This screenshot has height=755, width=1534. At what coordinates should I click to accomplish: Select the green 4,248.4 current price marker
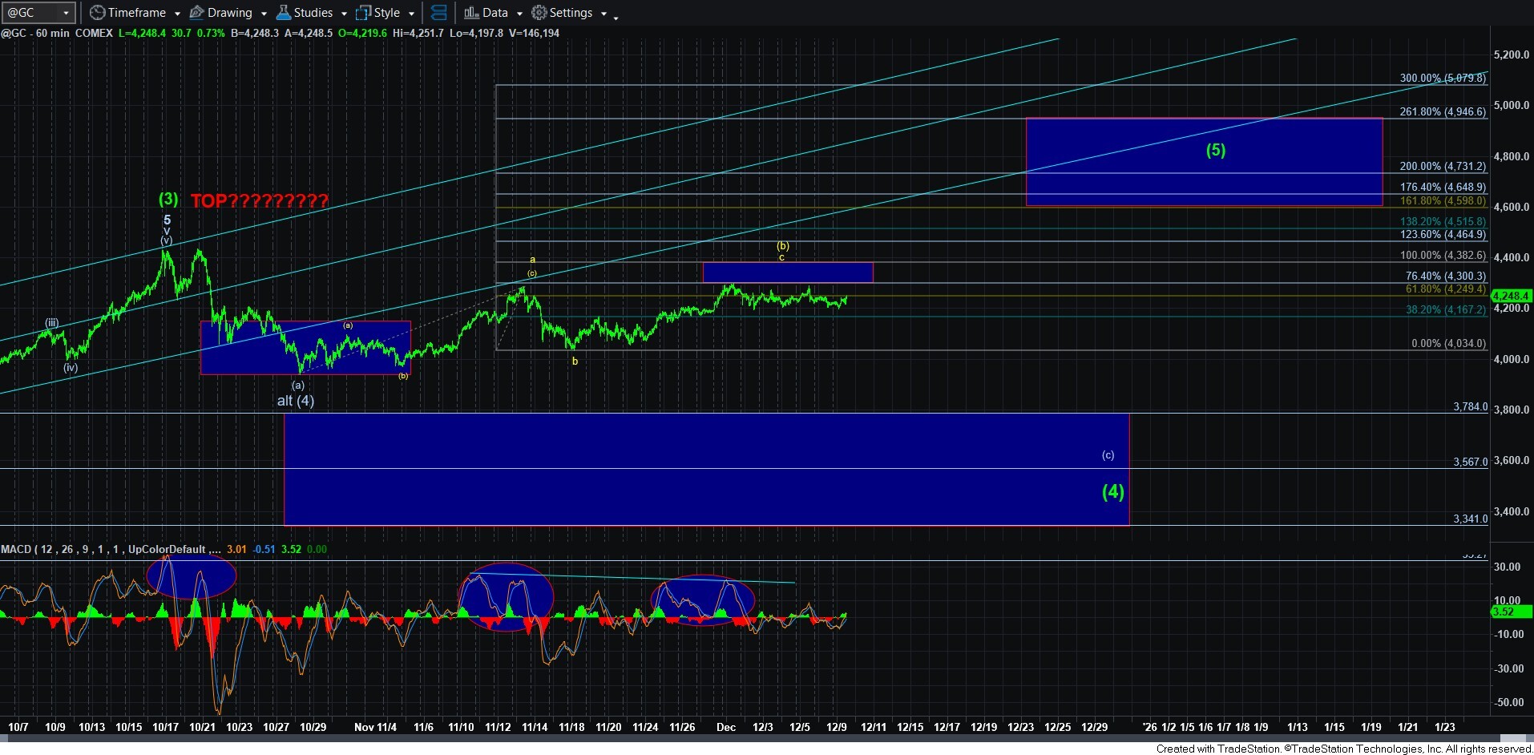1510,296
